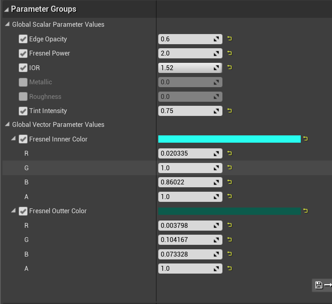
Task: Reset Edge Opacity to default arrow
Action: (x=230, y=39)
